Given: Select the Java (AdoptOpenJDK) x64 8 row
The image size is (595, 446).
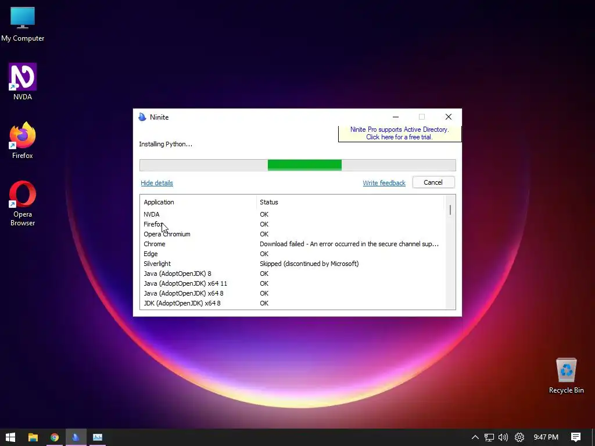Looking at the screenshot, I should [x=292, y=293].
